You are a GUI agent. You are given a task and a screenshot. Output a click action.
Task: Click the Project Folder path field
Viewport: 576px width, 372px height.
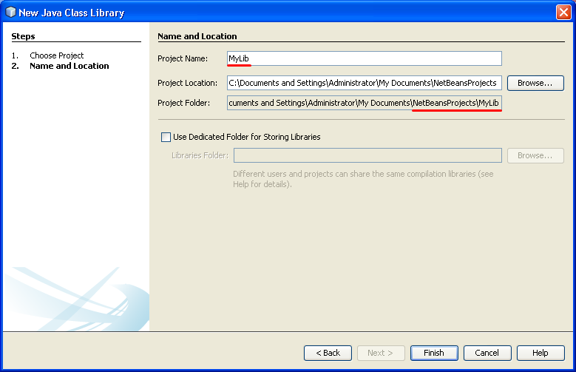point(364,103)
